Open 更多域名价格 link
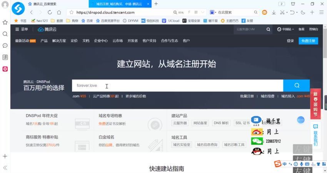 136,96
